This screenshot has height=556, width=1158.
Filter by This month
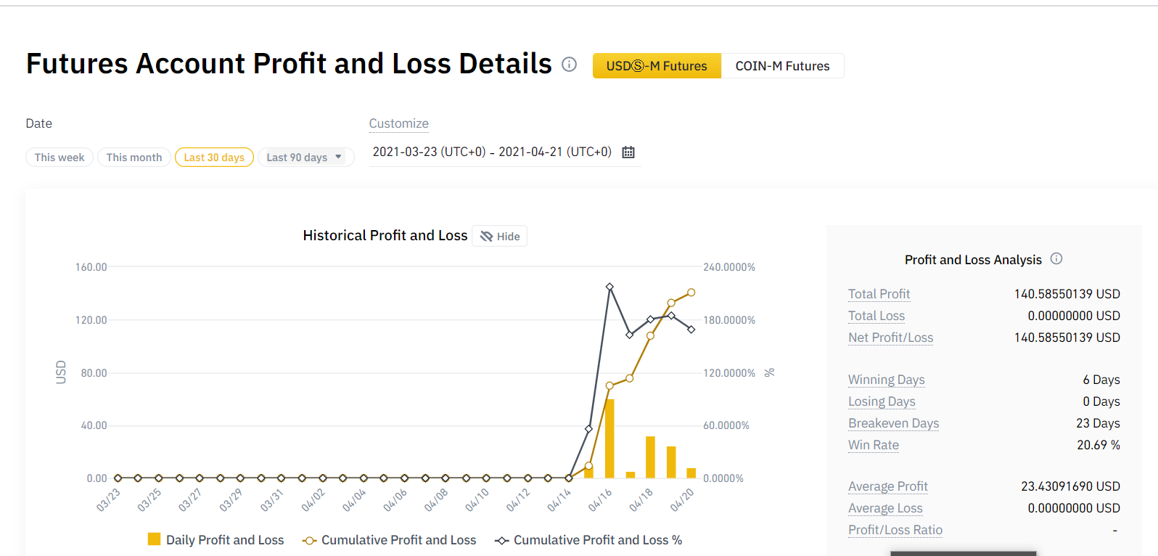134,158
